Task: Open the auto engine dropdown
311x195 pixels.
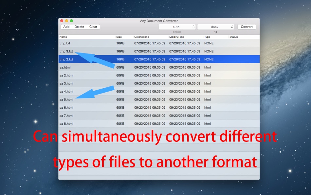Action: click(177, 27)
